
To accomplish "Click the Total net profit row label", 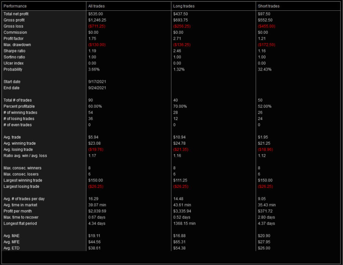I will (16, 14).
